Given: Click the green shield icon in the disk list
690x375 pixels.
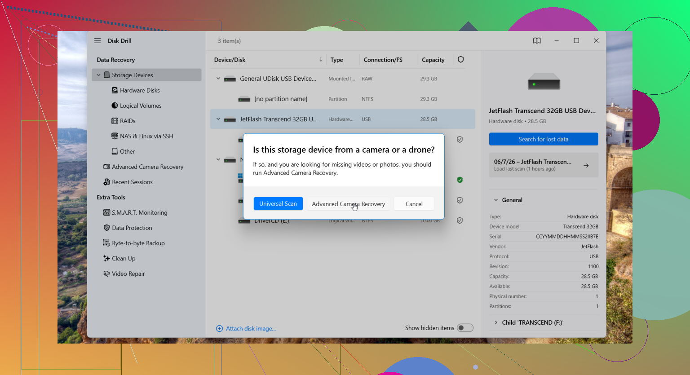Looking at the screenshot, I should point(460,180).
